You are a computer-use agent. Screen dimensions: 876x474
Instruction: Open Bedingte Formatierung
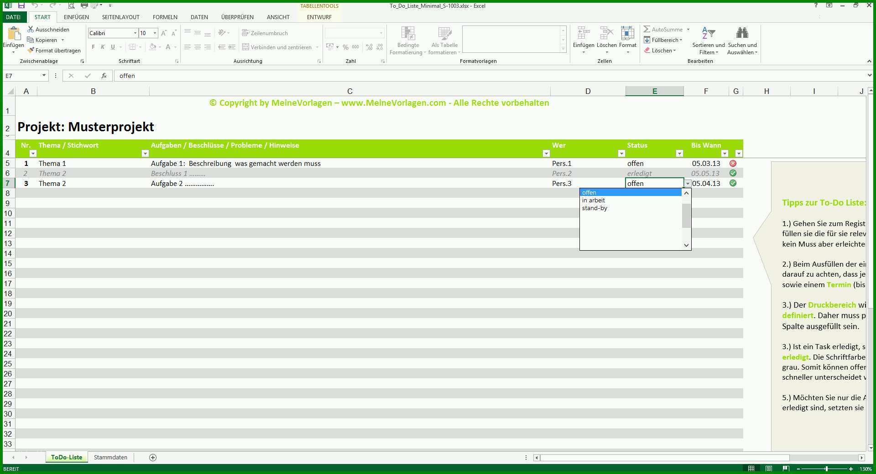pos(408,40)
